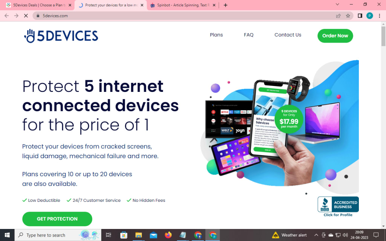Viewport: 386px width, 241px height.
Task: Open Microsoft Store taskbar icon
Action: click(124, 235)
